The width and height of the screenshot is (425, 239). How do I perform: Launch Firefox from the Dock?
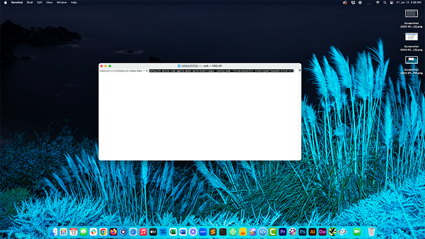(x=113, y=232)
